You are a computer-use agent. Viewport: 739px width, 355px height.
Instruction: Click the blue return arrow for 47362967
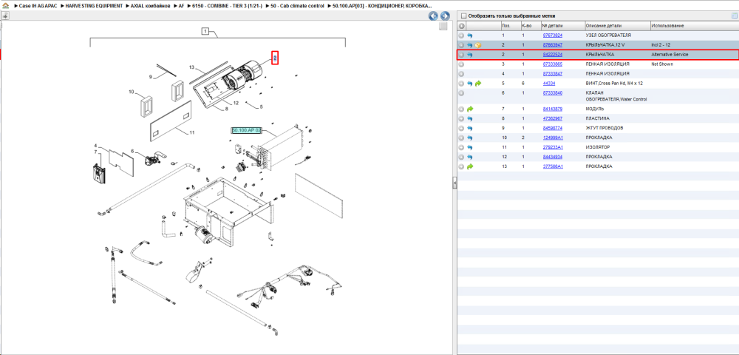tap(470, 118)
